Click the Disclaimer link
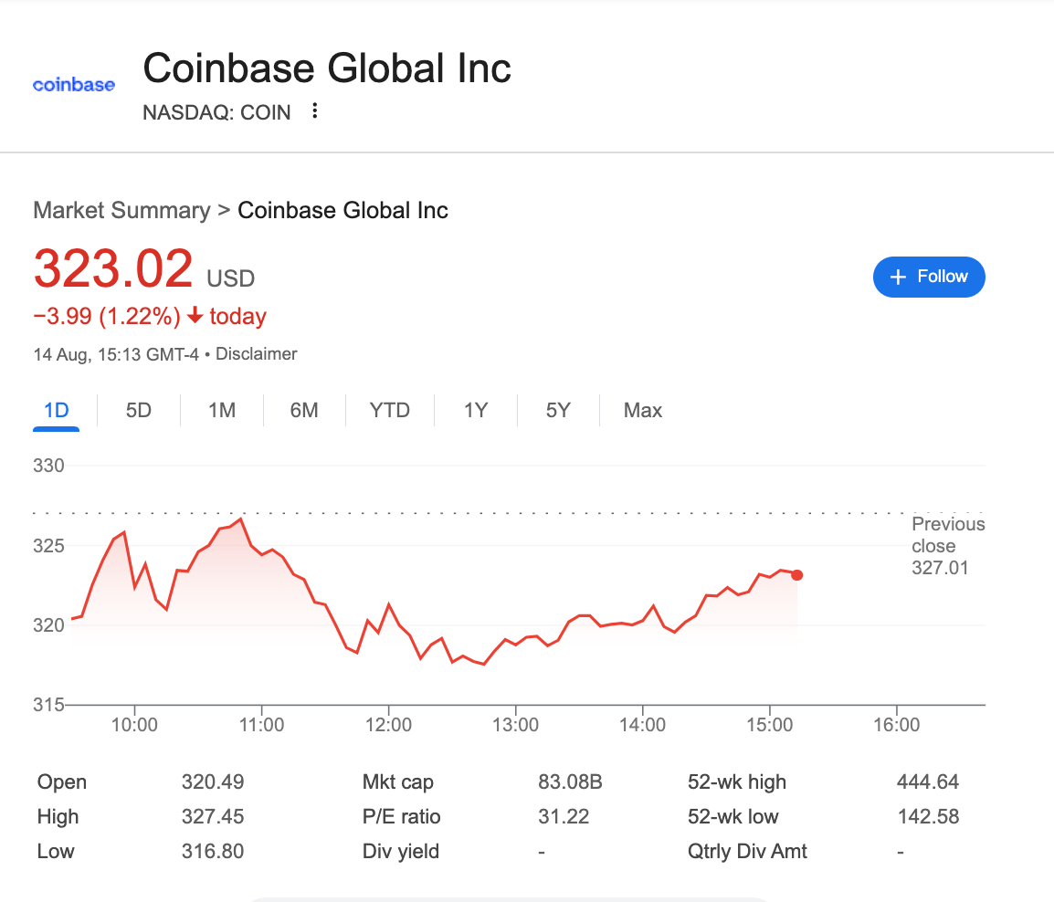Screen dimensions: 1054x902 257,354
